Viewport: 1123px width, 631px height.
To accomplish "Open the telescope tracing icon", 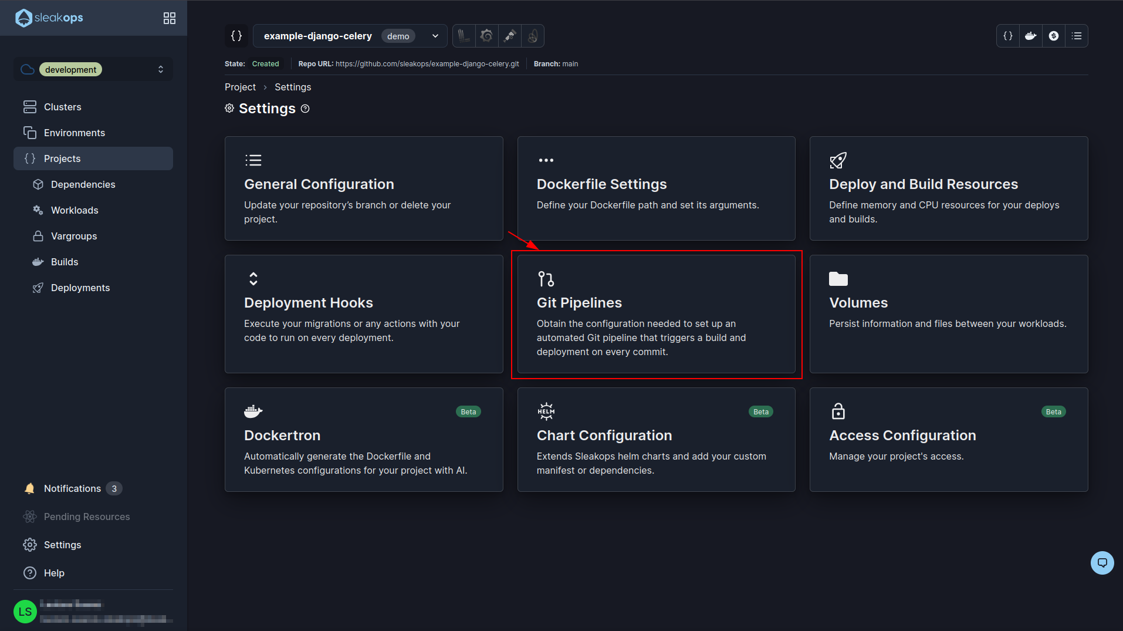I will 510,36.
